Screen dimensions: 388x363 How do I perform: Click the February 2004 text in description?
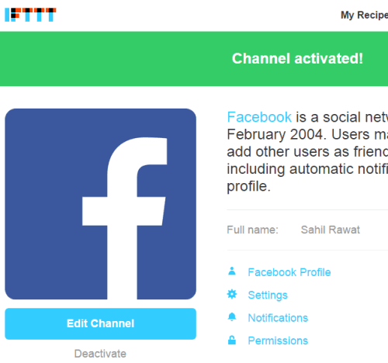click(x=275, y=134)
